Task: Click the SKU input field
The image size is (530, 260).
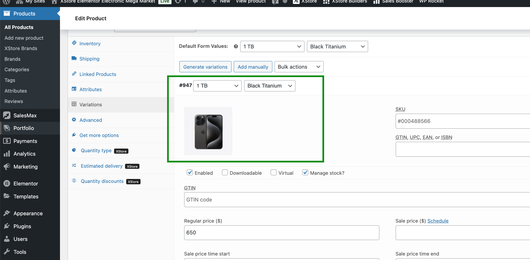Action: [463, 121]
